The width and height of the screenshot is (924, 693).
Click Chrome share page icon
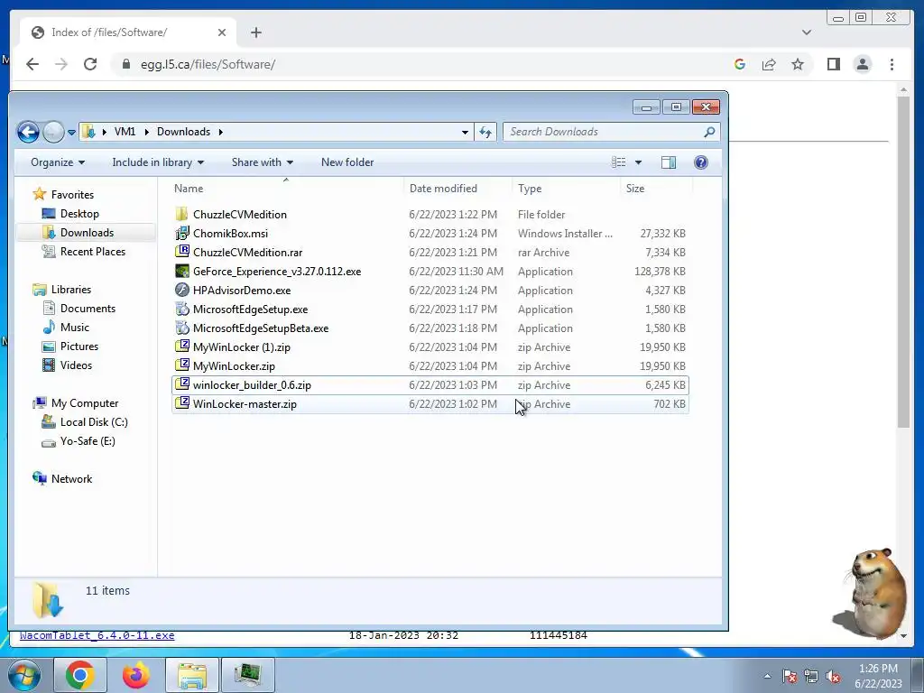[x=769, y=64]
